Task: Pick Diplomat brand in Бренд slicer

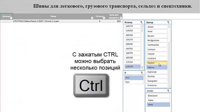Action: (x=157, y=72)
